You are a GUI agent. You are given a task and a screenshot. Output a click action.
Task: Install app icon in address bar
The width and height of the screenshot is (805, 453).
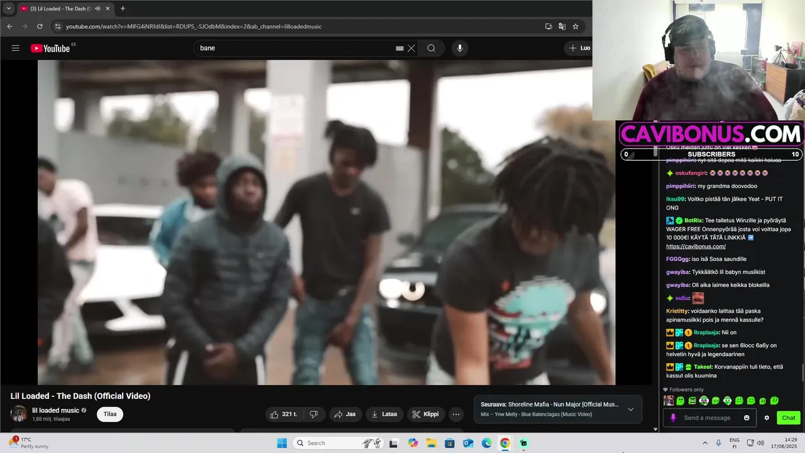click(x=548, y=26)
